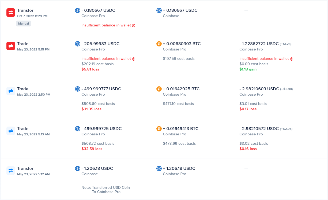328x200 pixels.
Task: Click USDC coin icon beside + 1,206.18 USDC
Action: pos(159,168)
